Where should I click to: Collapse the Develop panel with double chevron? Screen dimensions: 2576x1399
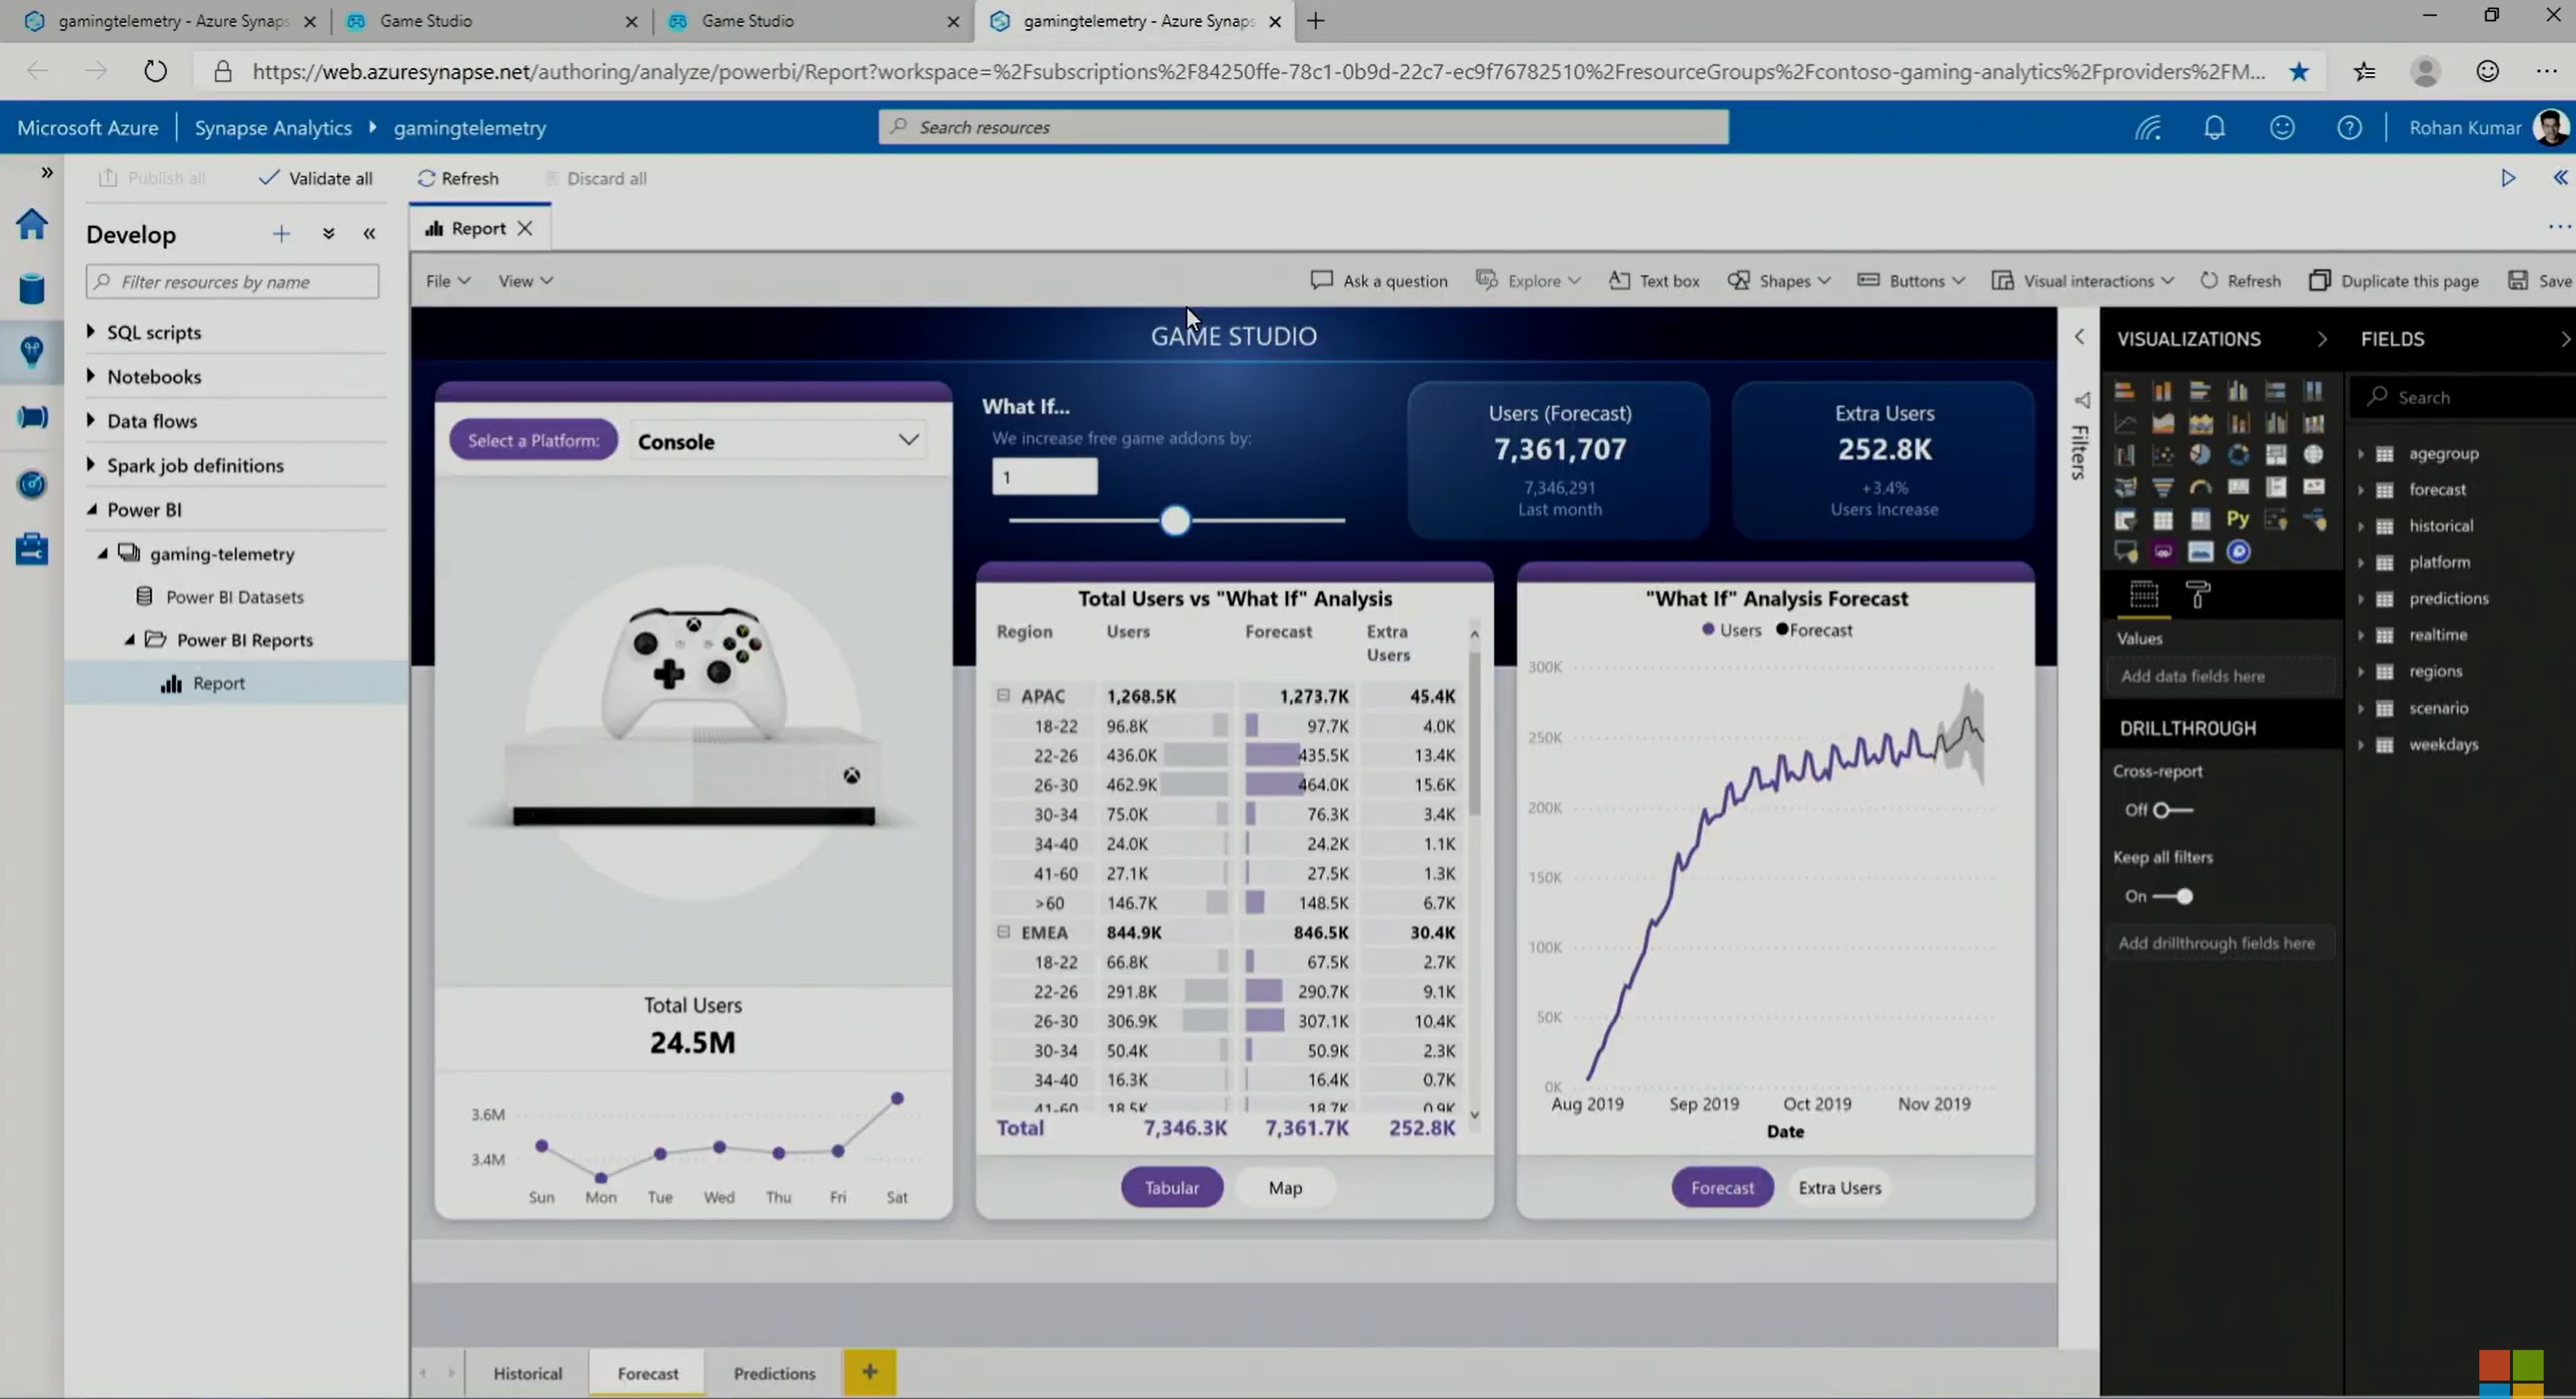click(369, 234)
